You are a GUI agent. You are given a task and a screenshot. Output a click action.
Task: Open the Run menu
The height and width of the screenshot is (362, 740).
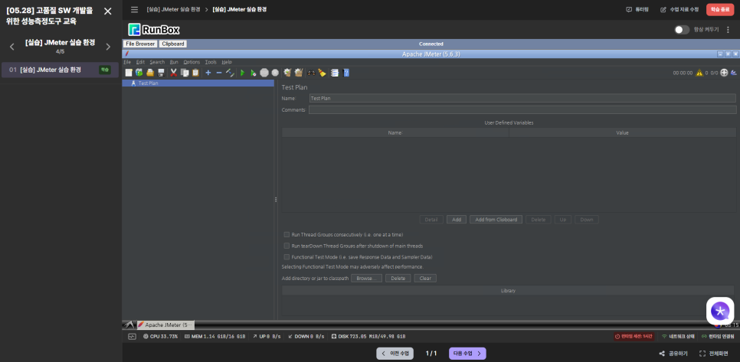point(174,62)
